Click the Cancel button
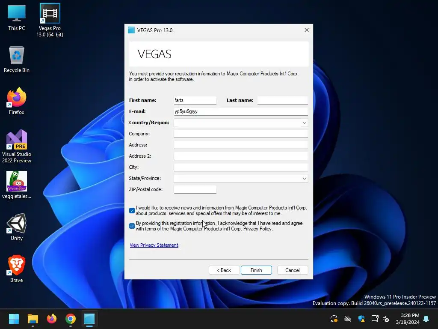The width and height of the screenshot is (438, 329). [293, 270]
